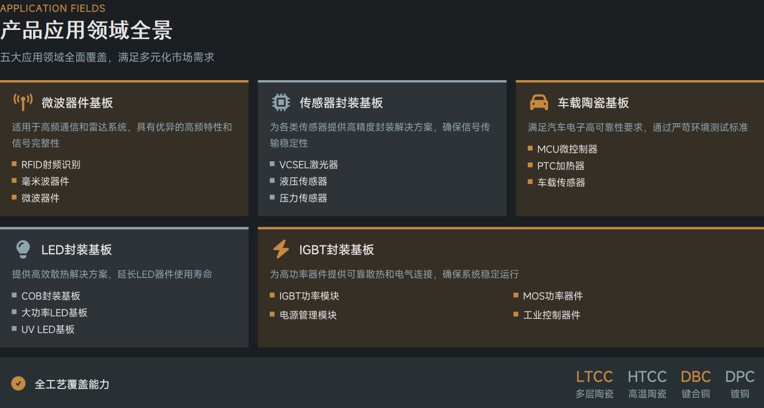764x408 pixels.
Task: Click the MOS功率器件 list item
Action: [x=552, y=296]
